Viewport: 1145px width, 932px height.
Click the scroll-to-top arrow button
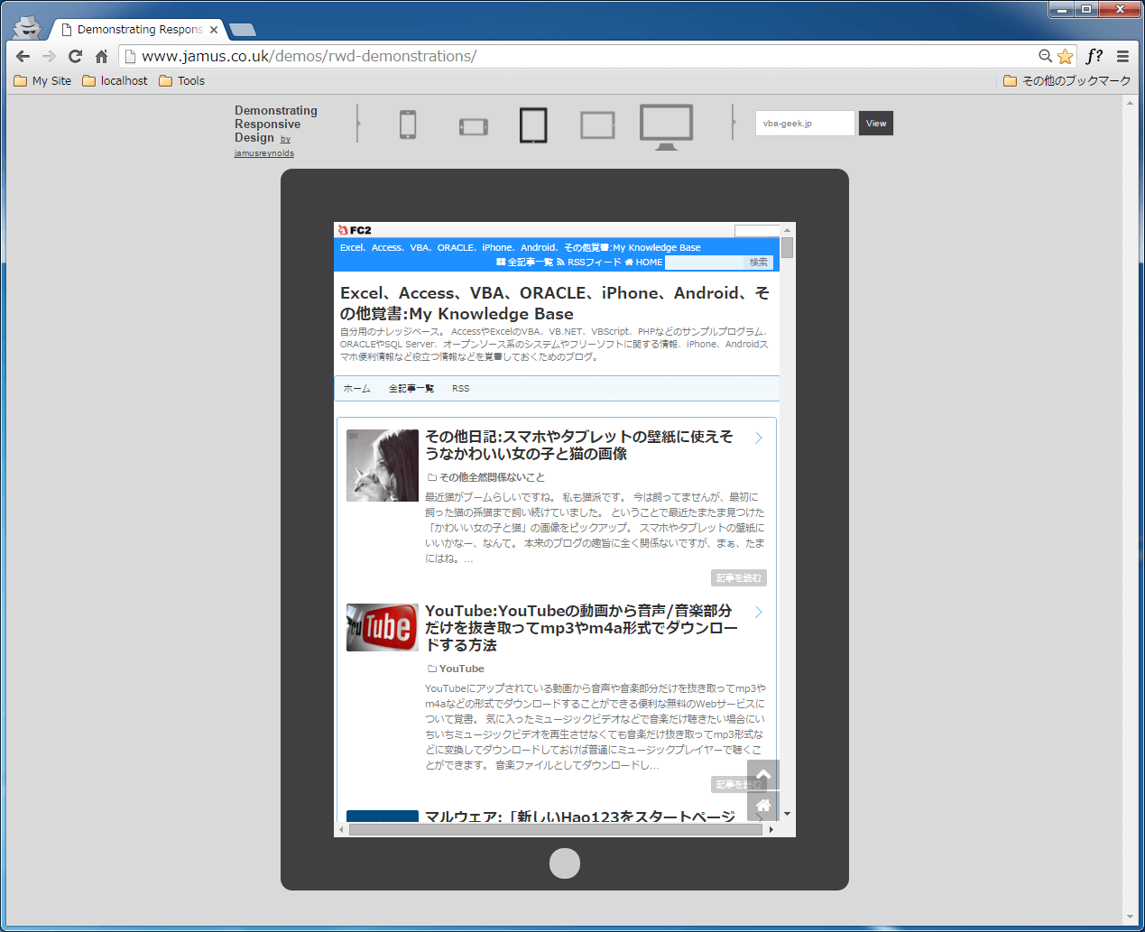coord(762,774)
